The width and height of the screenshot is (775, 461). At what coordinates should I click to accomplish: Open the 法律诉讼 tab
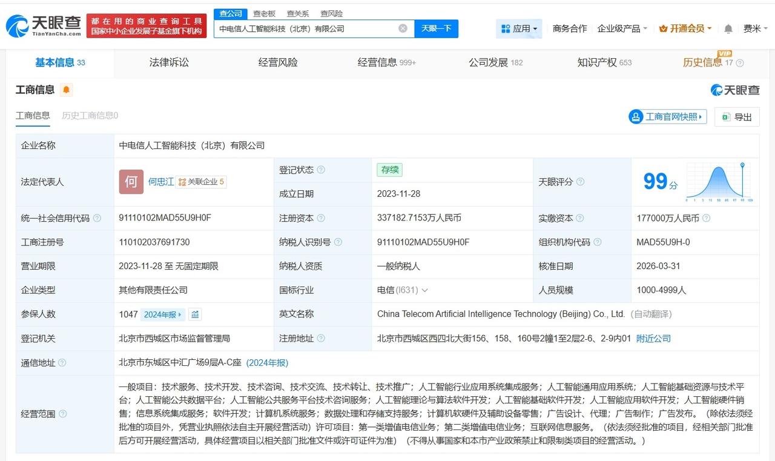tap(169, 62)
